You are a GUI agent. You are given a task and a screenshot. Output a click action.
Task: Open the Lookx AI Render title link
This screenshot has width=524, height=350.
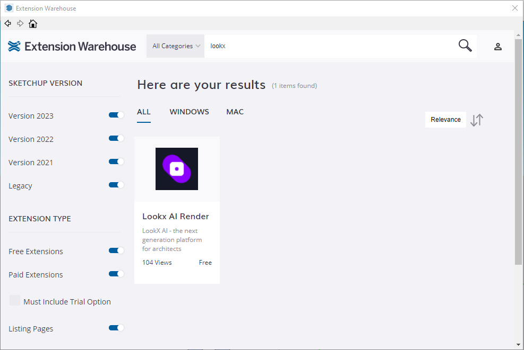[x=176, y=217]
